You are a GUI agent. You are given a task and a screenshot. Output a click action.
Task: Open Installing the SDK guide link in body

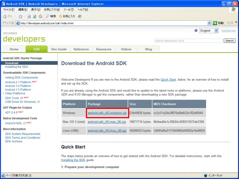(73, 160)
